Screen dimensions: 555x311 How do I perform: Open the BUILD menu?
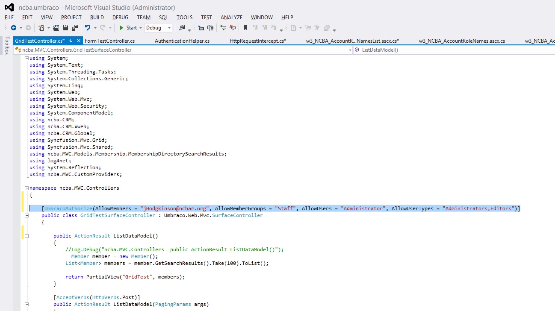pyautogui.click(x=97, y=18)
